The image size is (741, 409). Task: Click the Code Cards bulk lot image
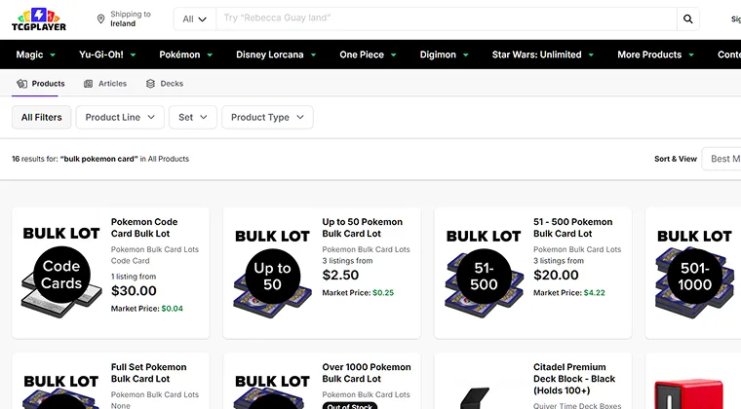(60, 272)
